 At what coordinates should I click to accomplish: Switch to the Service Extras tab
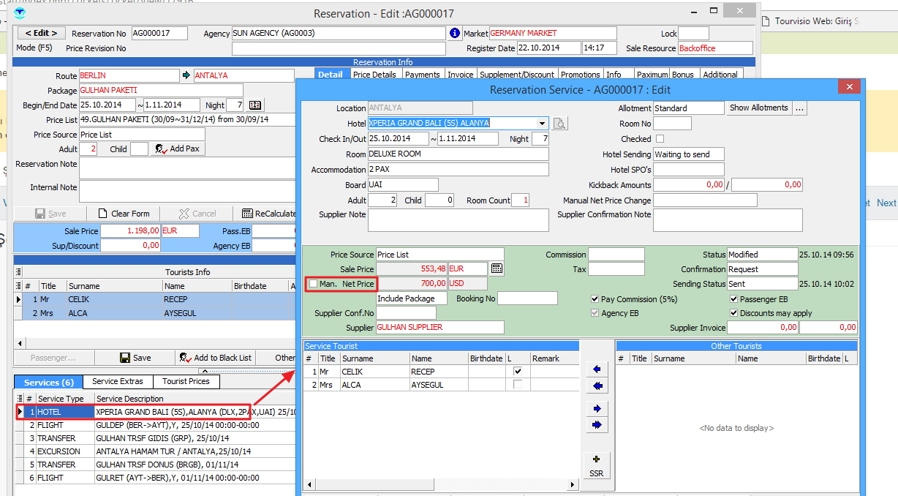117,382
